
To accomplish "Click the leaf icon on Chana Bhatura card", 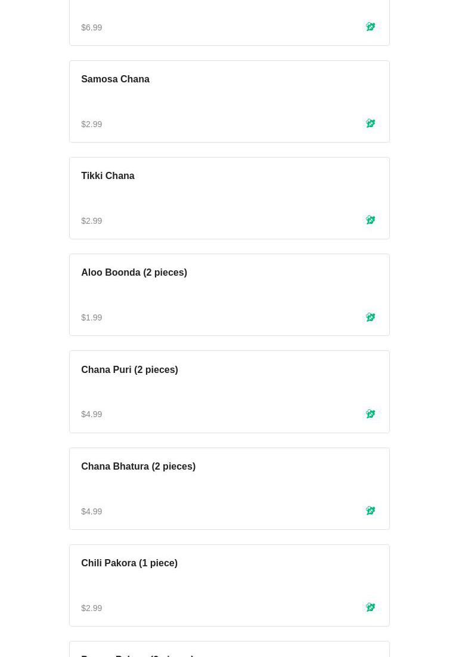I will point(370,511).
